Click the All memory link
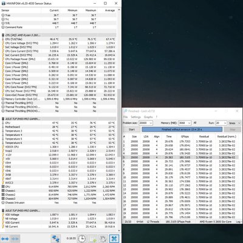The height and width of the screenshot is (243, 243). 195,123
